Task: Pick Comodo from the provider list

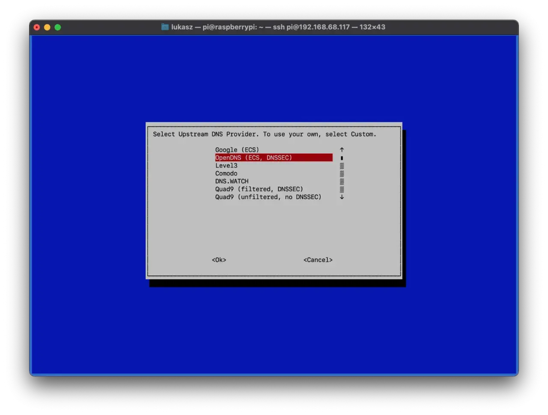Action: (x=226, y=173)
